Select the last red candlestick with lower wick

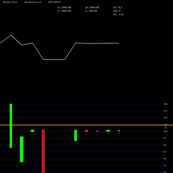tap(119, 131)
